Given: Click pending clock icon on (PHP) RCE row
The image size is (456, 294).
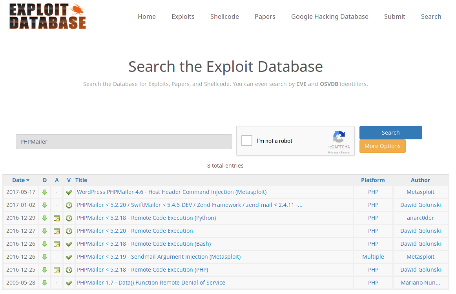Looking at the screenshot, I should coord(69,270).
